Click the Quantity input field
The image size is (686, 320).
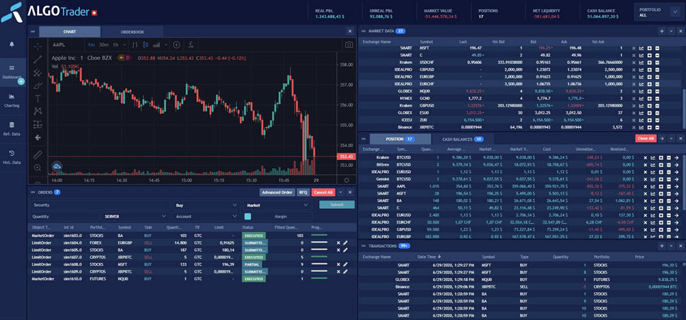click(x=64, y=216)
